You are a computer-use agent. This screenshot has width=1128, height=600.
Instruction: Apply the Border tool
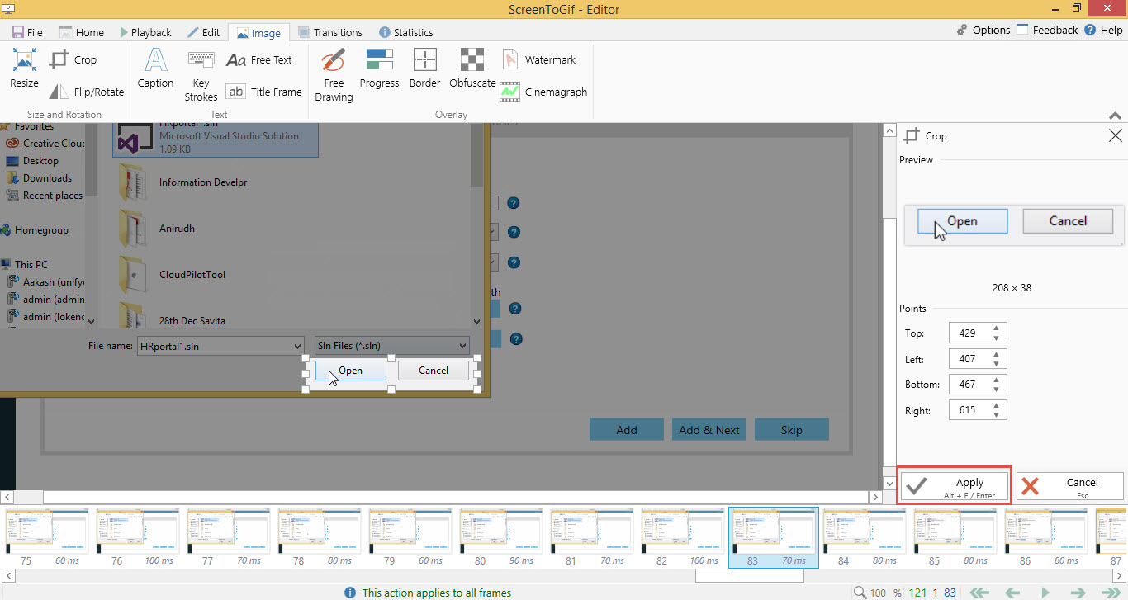[x=425, y=69]
